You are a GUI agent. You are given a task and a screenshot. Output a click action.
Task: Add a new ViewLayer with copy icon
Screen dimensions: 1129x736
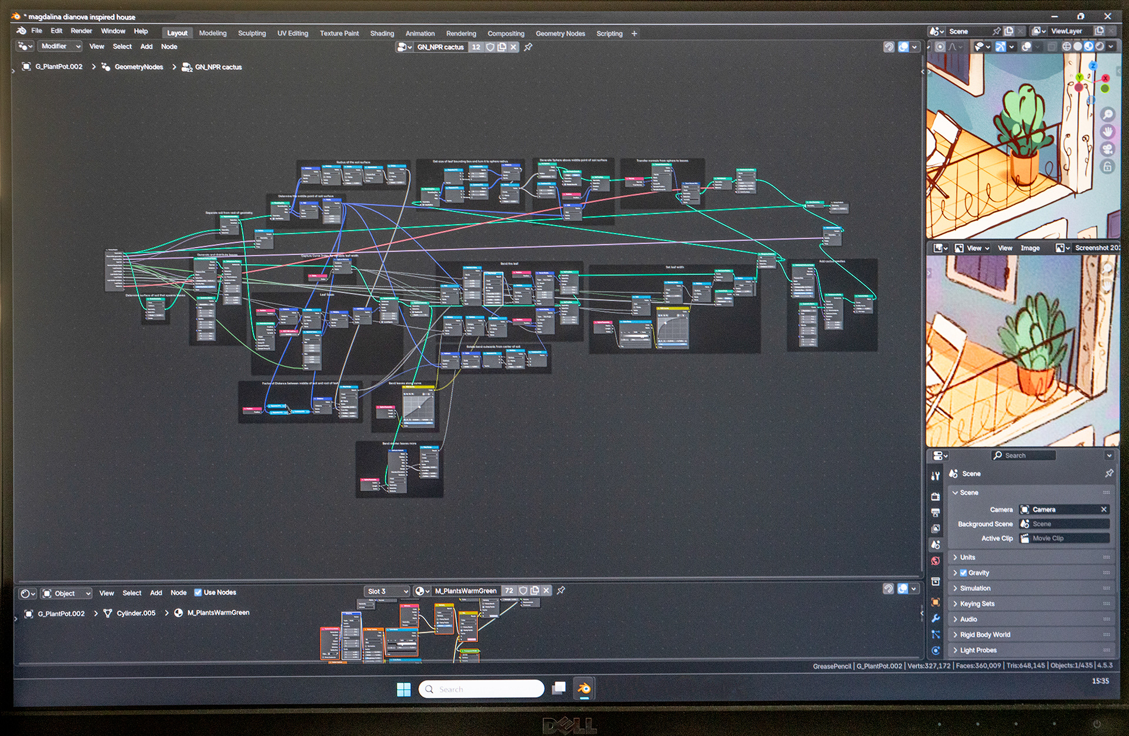[1099, 31]
